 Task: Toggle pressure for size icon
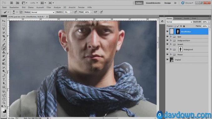101,12
